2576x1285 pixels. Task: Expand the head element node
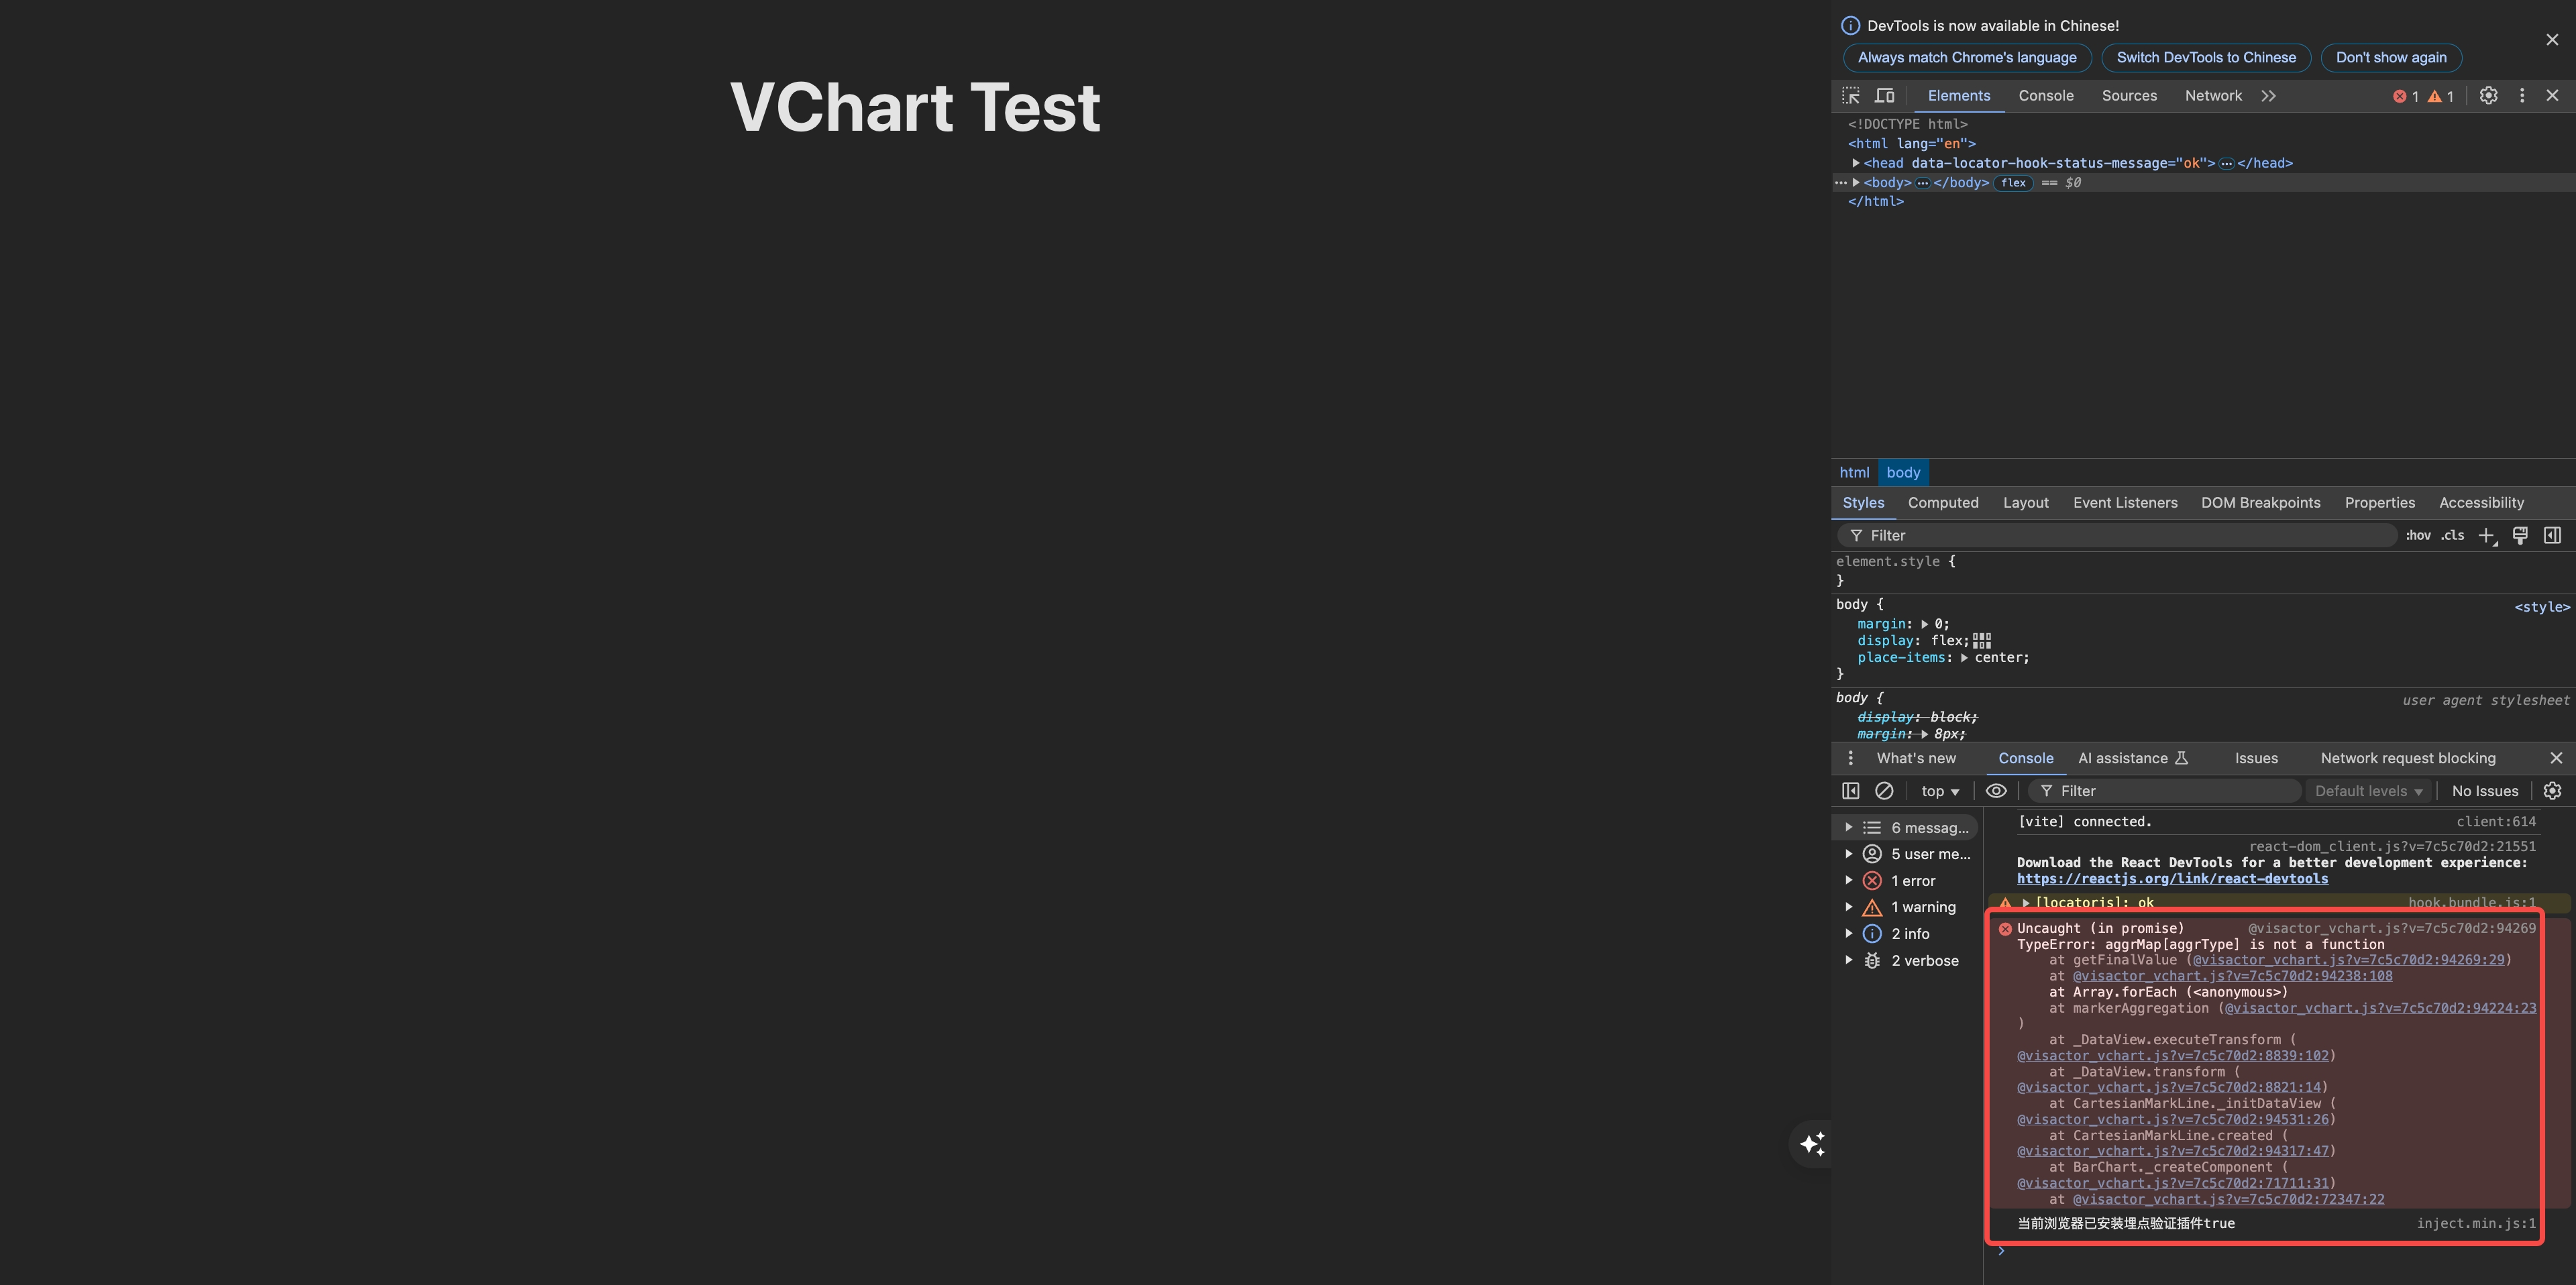(1856, 163)
